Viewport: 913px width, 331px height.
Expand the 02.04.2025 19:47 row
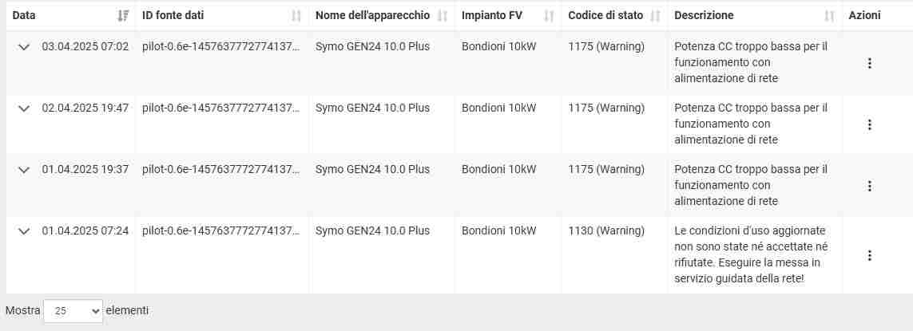[24, 108]
